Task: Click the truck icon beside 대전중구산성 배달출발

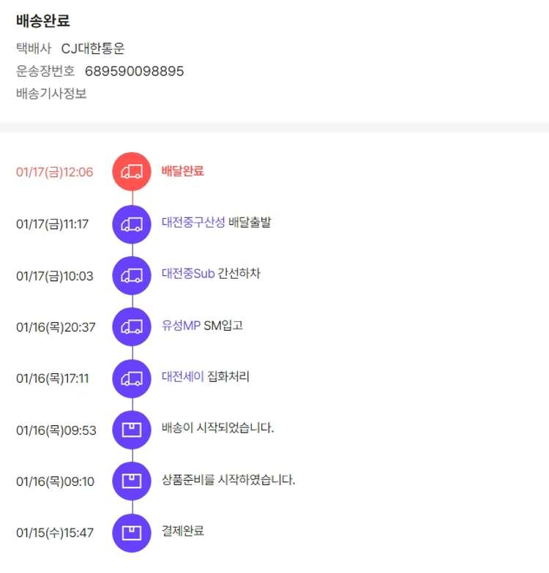Action: (x=132, y=223)
